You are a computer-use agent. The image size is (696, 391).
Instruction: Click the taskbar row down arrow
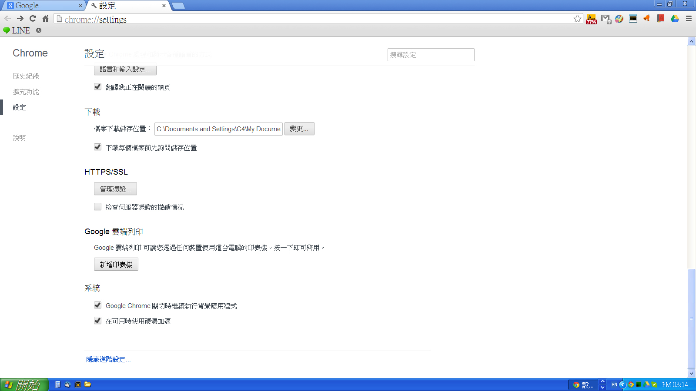pos(602,388)
